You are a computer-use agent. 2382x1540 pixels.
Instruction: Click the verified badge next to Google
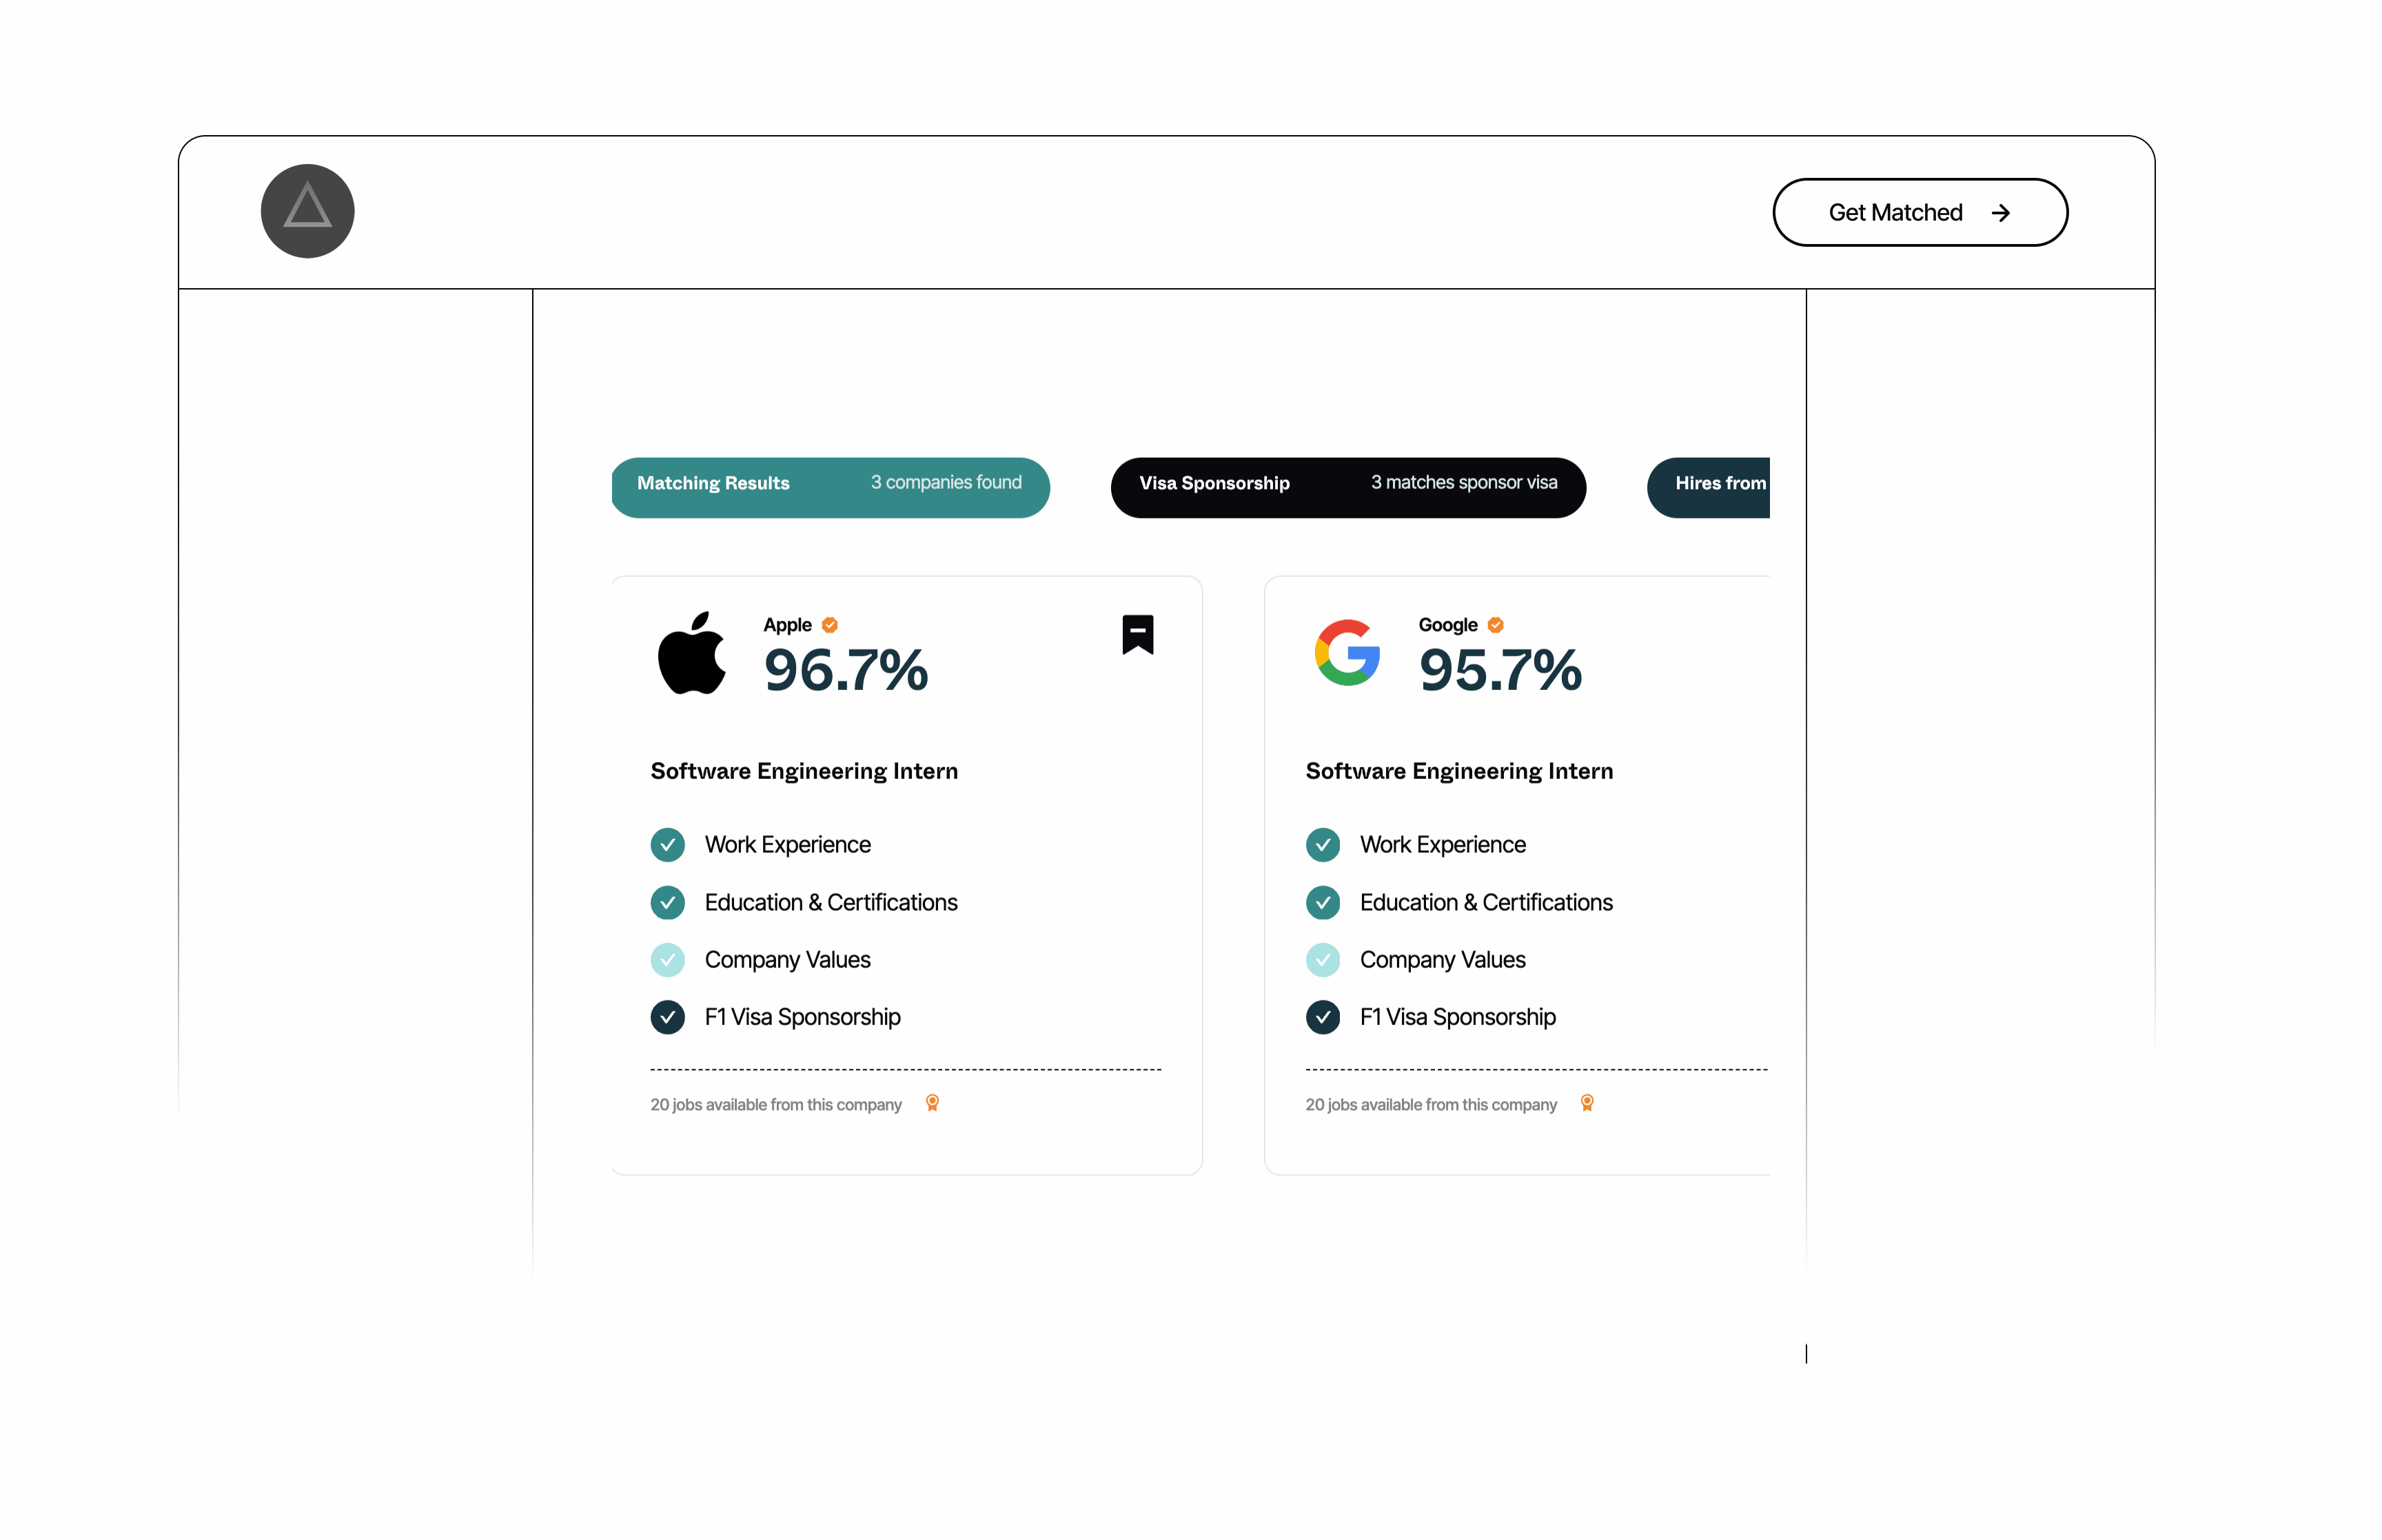coord(1496,625)
